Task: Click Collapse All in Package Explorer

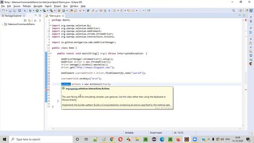Action: pos(25,21)
